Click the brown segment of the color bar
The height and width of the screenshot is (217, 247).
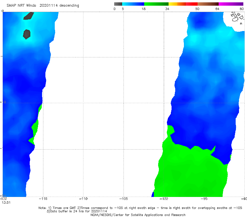tap(208, 4)
